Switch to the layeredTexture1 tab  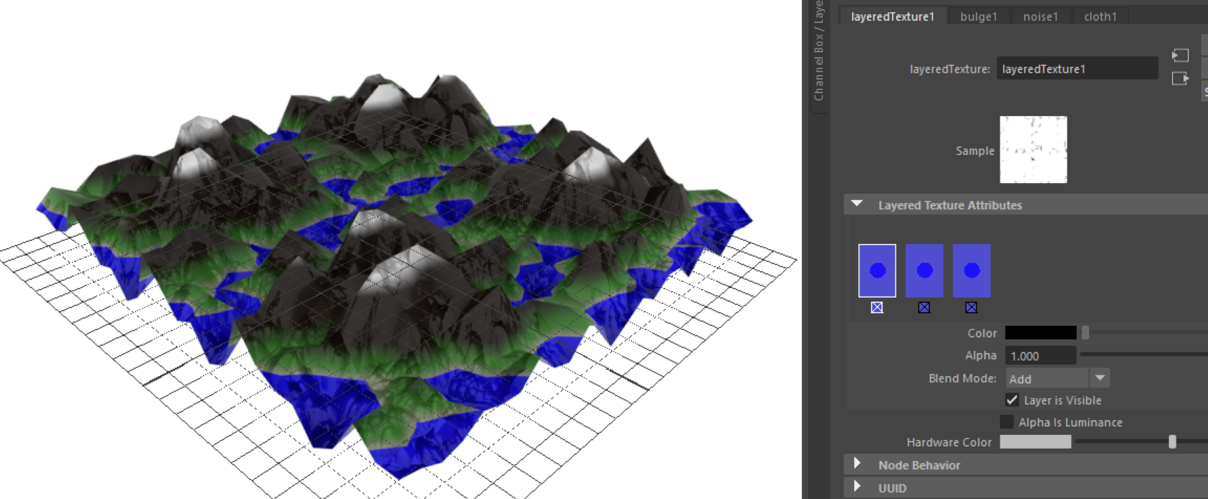point(892,16)
